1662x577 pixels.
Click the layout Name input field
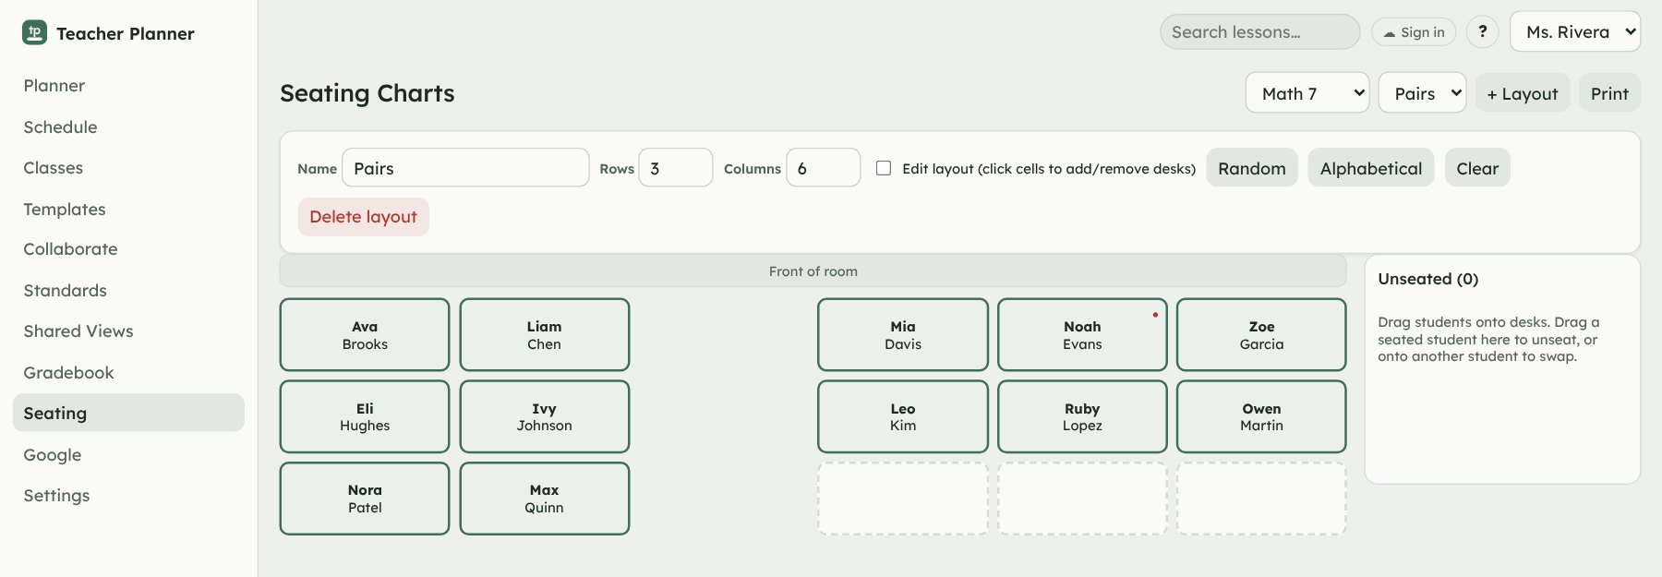[x=465, y=168]
